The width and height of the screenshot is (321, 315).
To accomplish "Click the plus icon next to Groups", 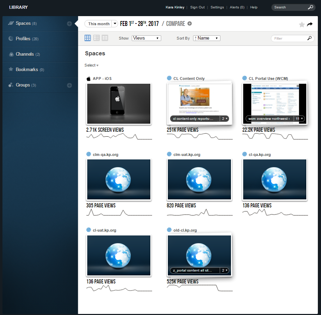I will [x=69, y=85].
